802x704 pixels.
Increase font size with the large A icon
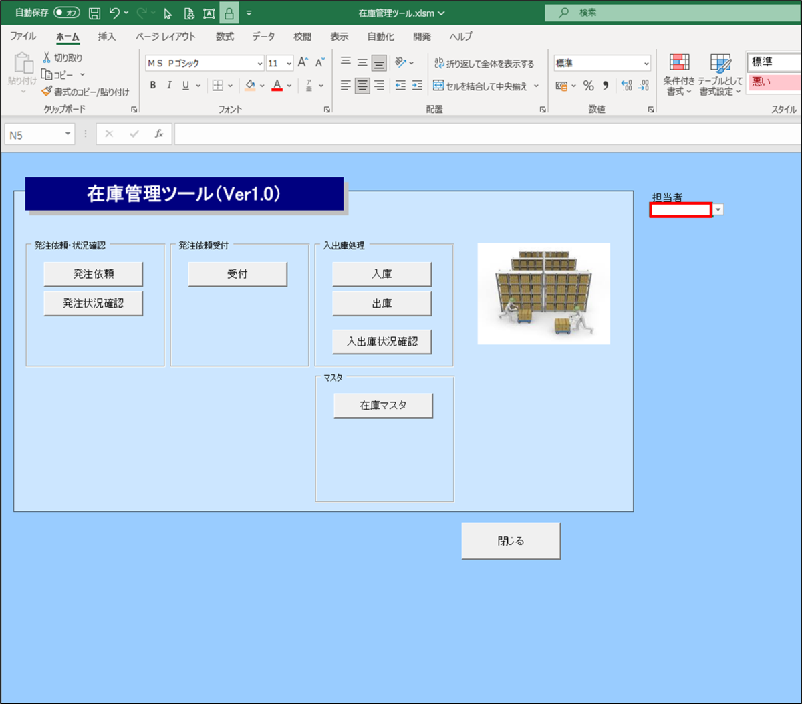click(303, 63)
